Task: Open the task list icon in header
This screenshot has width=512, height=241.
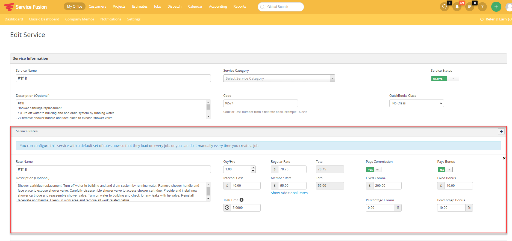Action: [x=470, y=7]
